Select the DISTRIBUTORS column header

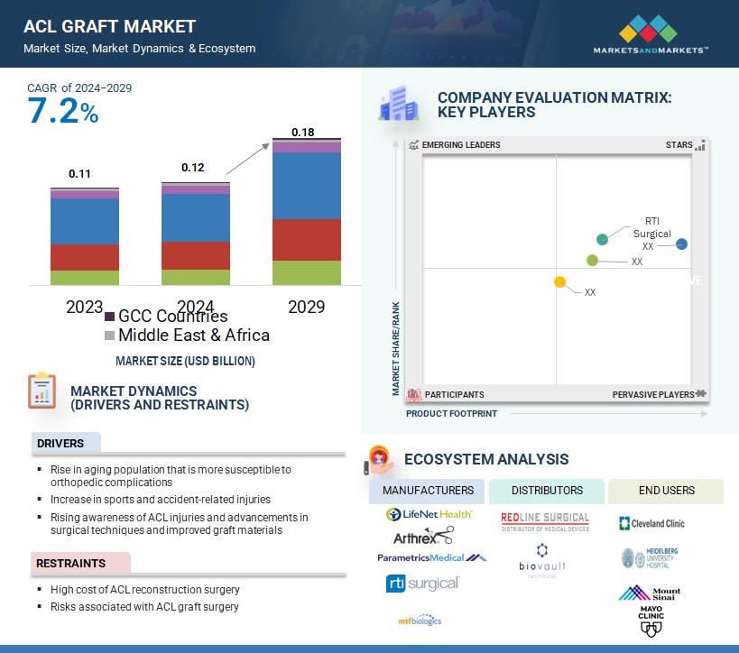pyautogui.click(x=547, y=491)
